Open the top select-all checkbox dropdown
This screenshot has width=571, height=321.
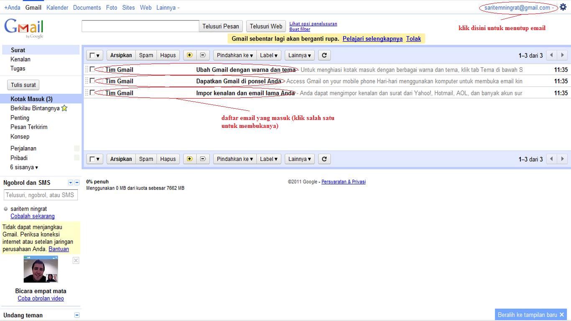95,55
